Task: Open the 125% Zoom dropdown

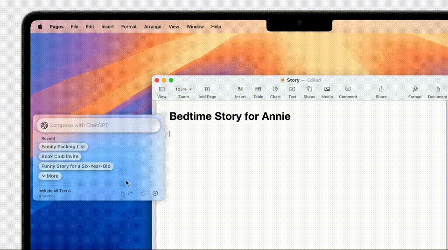Action: (183, 90)
